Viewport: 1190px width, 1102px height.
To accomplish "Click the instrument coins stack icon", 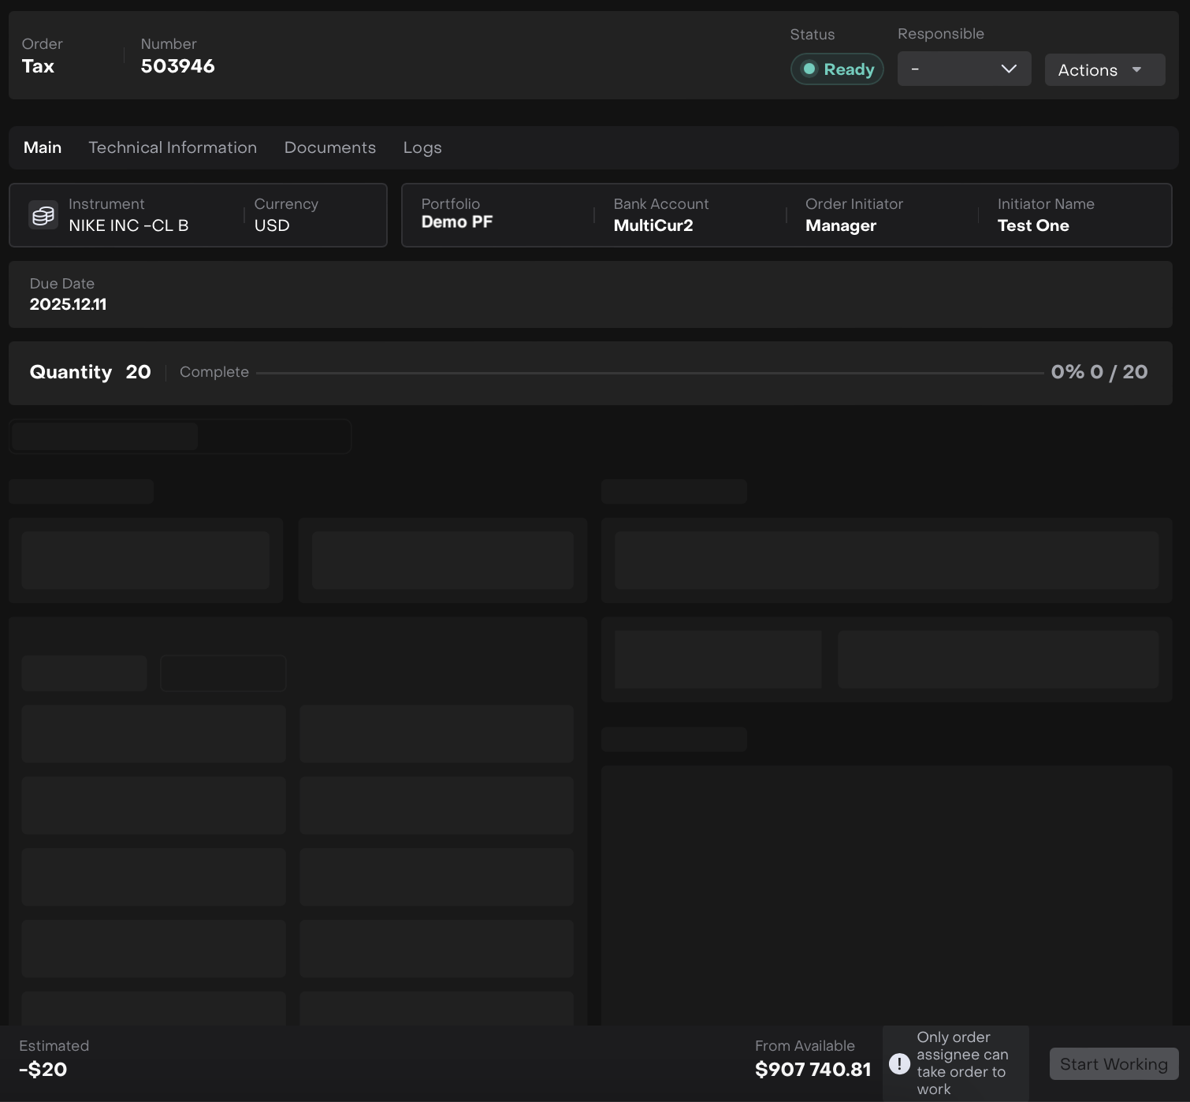I will tap(43, 215).
